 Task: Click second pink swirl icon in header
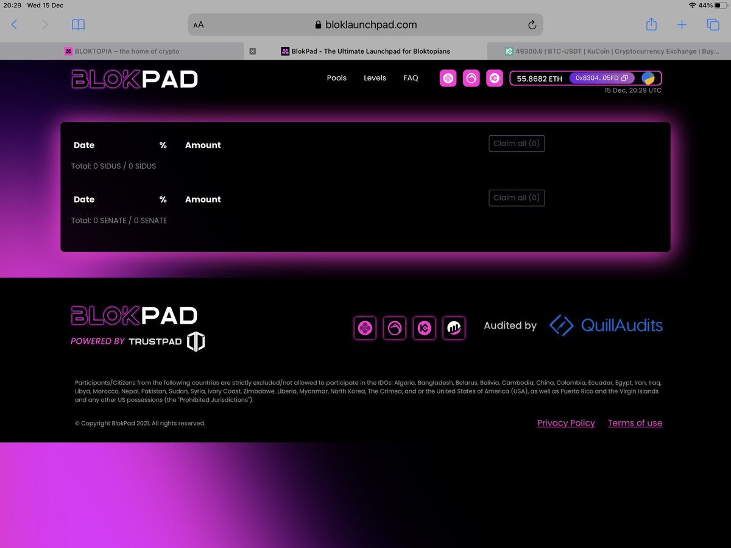(x=471, y=78)
